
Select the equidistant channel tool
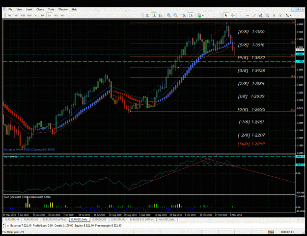(x=261, y=15)
